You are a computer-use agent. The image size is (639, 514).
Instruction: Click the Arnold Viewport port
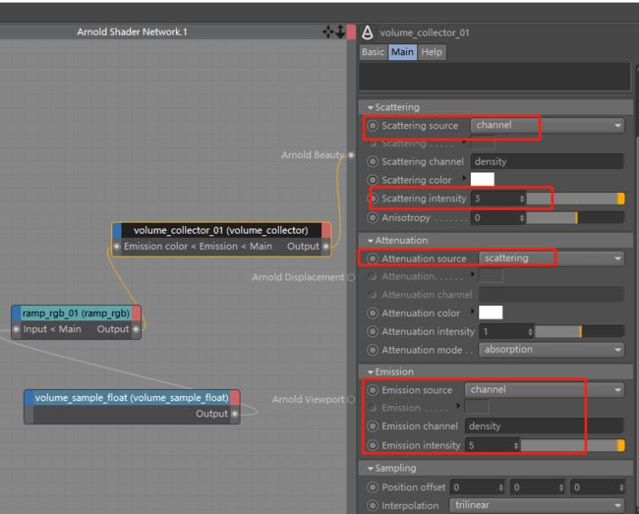click(351, 400)
